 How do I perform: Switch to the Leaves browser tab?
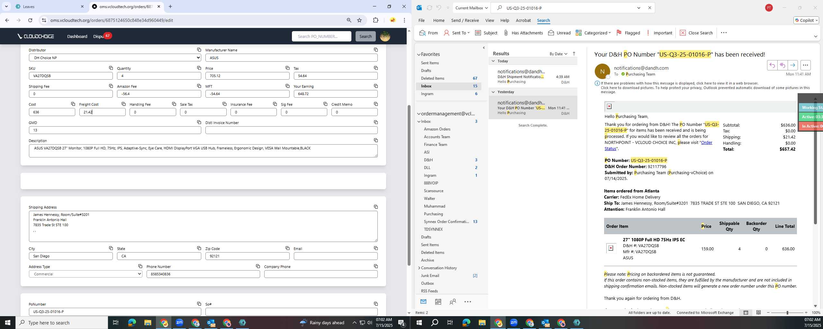pos(50,6)
